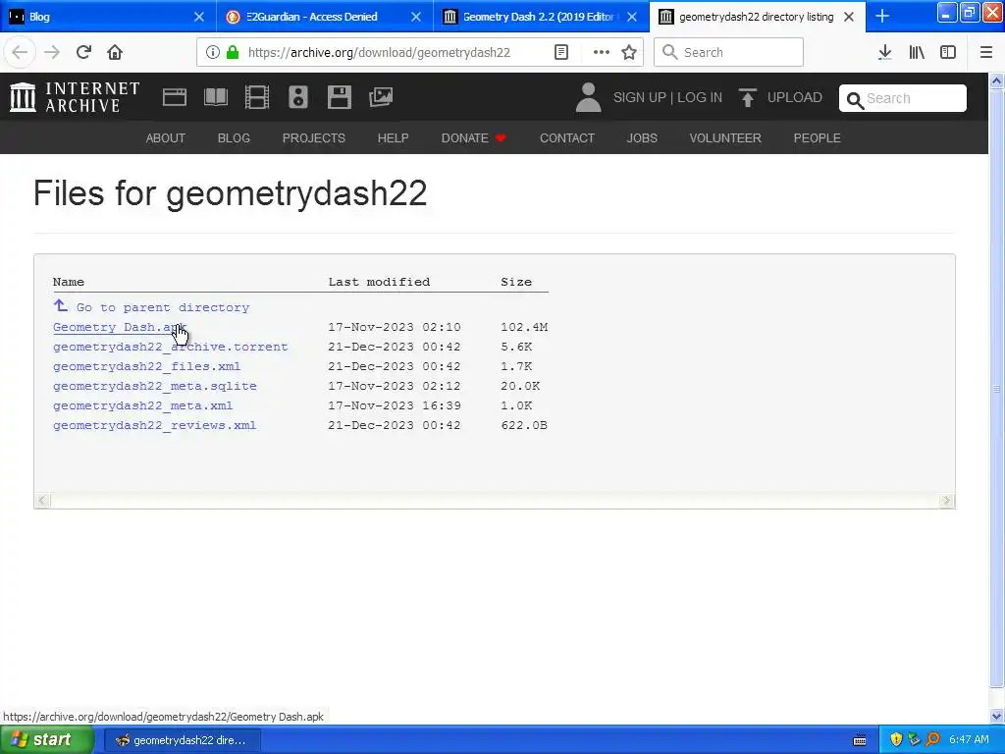Open a new tab with the plus button

[x=882, y=16]
